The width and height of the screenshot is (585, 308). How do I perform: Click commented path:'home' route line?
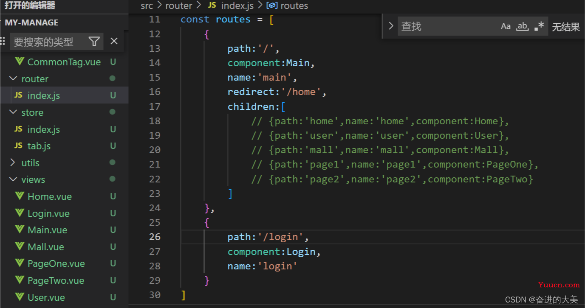point(380,121)
